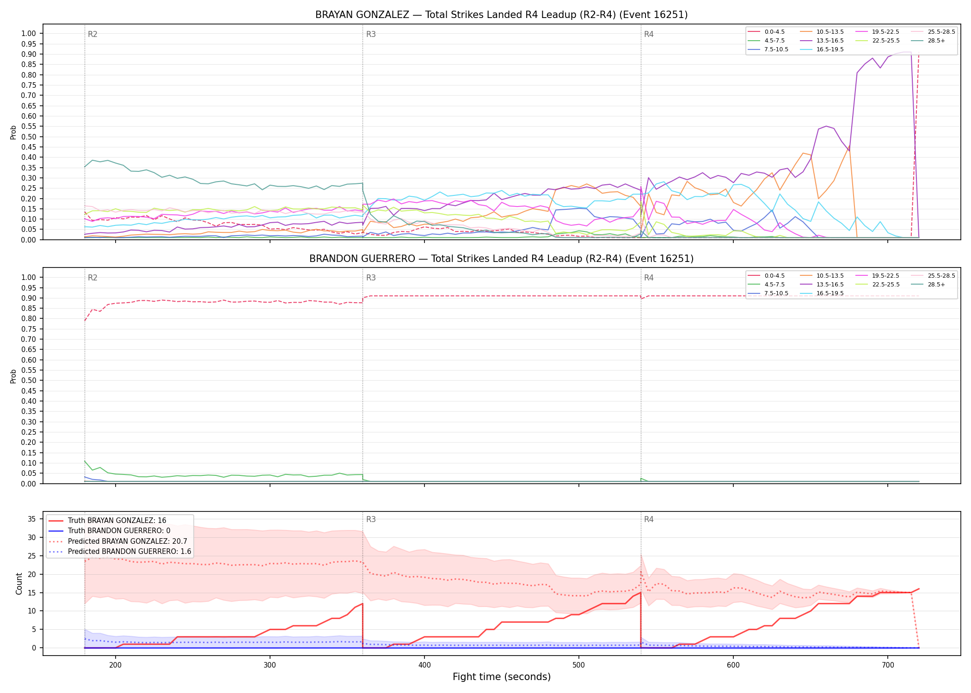Click the BRANDON GUERRERO chart title

pos(501,259)
